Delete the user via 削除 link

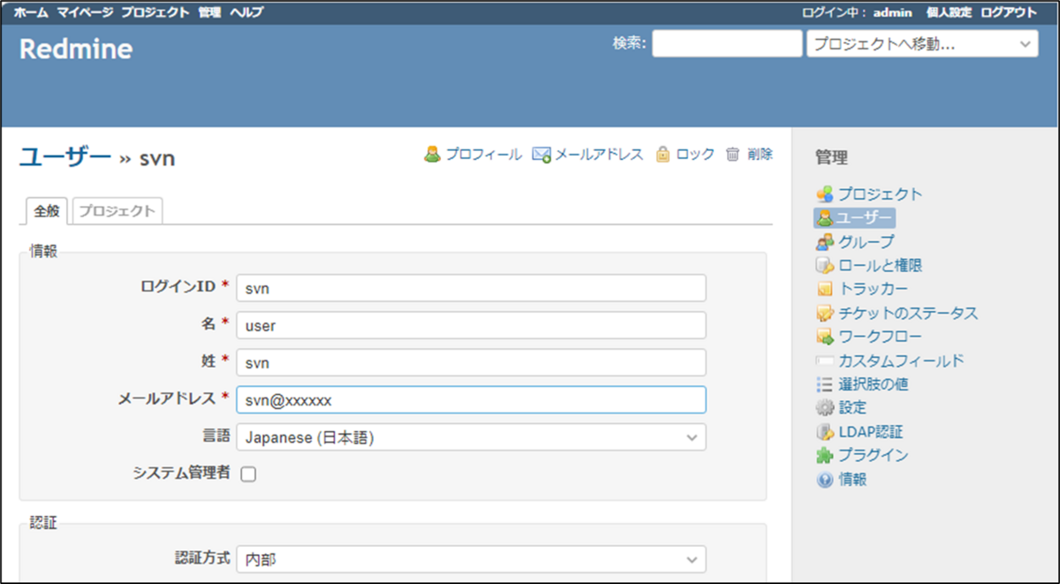click(x=759, y=154)
